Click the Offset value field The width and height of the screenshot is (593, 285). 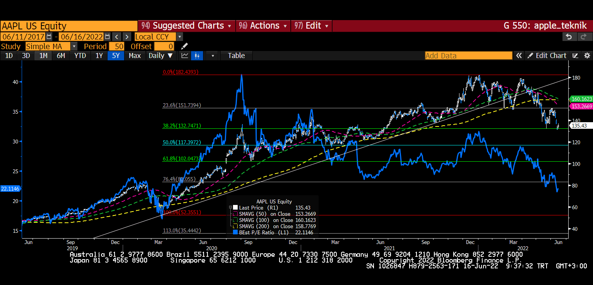164,46
